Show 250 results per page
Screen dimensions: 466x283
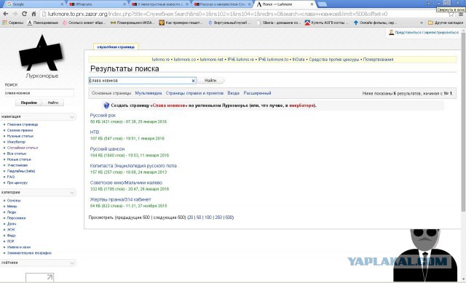(218, 218)
